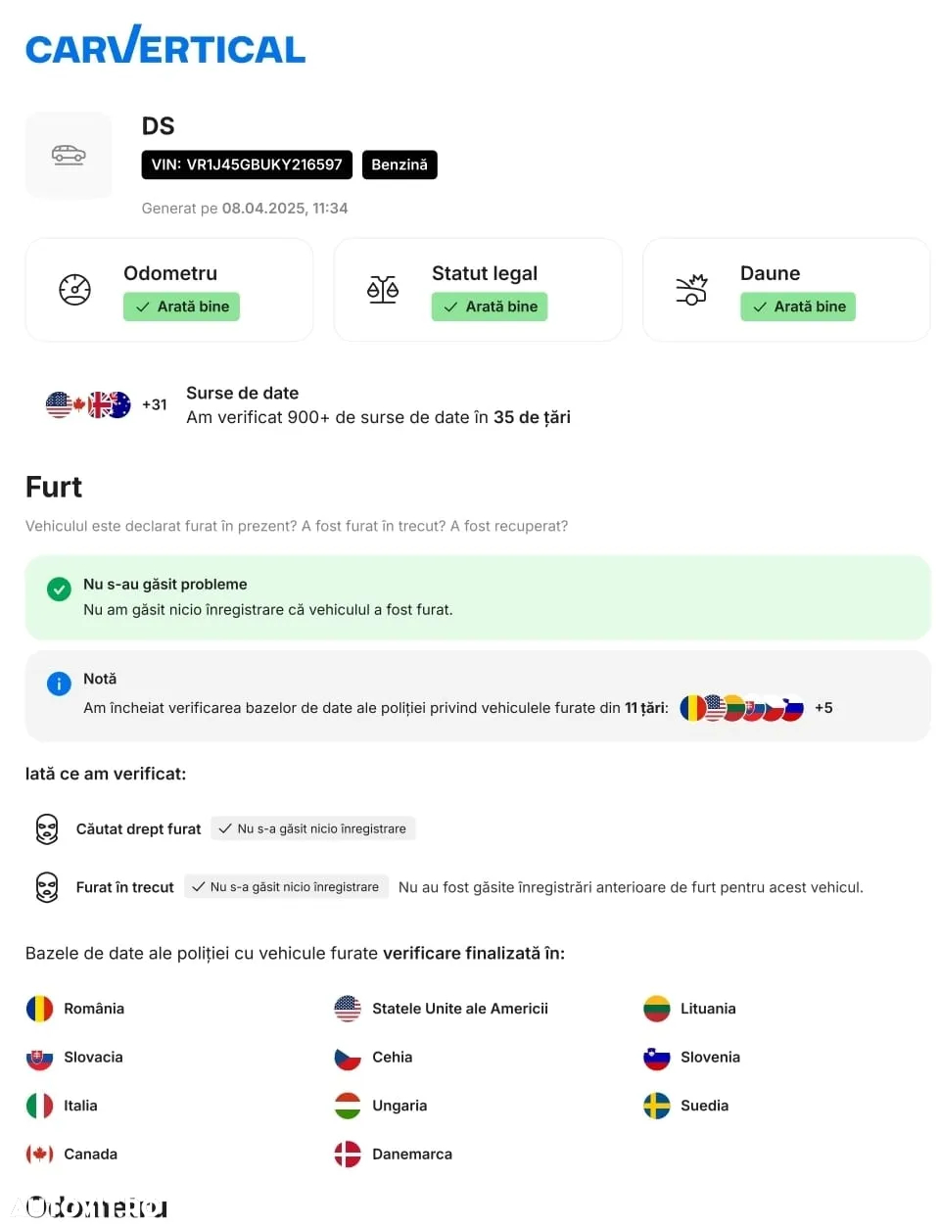The width and height of the screenshot is (940, 1227).
Task: Click the România flag icon
Action: point(39,1009)
